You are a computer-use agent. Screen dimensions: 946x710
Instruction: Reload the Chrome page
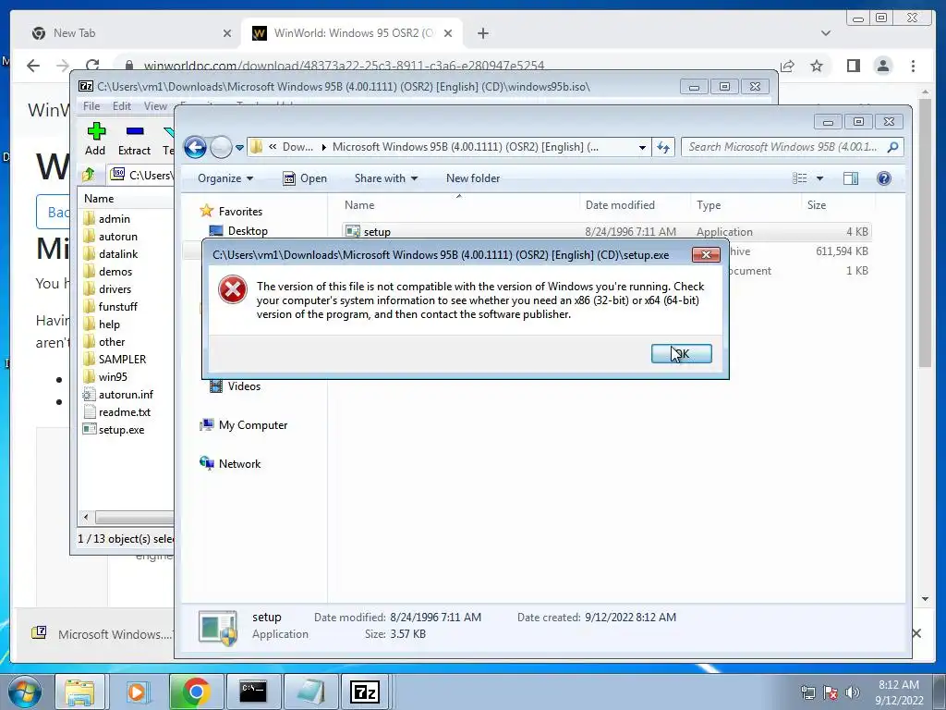pos(92,66)
